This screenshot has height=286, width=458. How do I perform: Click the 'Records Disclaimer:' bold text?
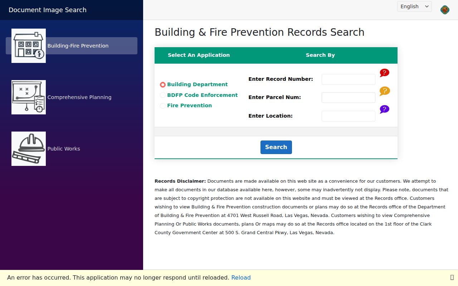click(x=180, y=181)
